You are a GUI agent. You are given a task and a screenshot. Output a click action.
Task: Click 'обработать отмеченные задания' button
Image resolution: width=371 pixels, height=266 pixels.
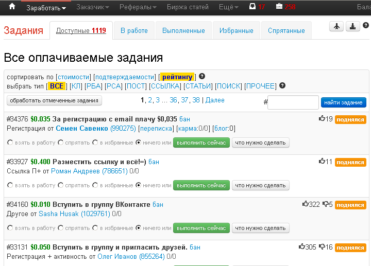(54, 100)
